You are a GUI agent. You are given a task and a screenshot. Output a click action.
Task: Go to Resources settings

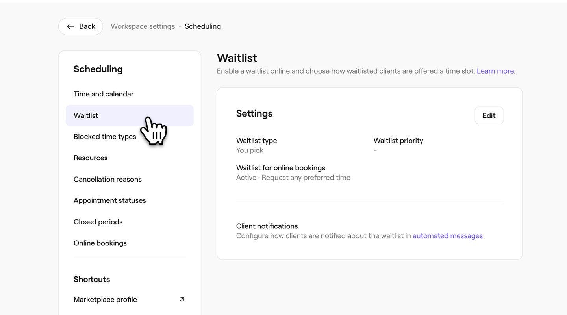pos(91,158)
